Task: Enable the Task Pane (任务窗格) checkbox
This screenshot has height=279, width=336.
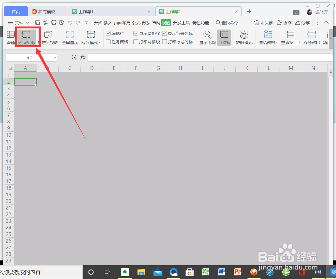Action: pyautogui.click(x=108, y=42)
